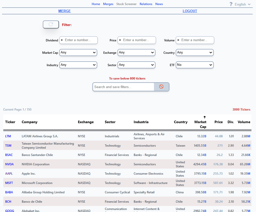
Task: Change the ETF dropdown set to No
Action: 195,65
